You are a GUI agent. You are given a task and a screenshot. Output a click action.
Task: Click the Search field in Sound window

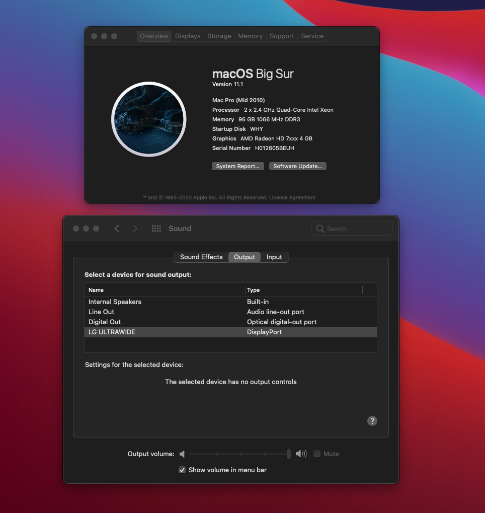point(352,229)
